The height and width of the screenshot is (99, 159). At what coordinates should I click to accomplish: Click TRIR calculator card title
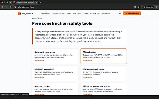[89, 52]
